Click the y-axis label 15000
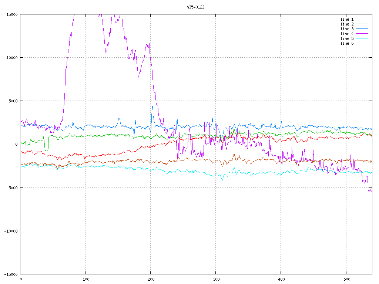 12,14
